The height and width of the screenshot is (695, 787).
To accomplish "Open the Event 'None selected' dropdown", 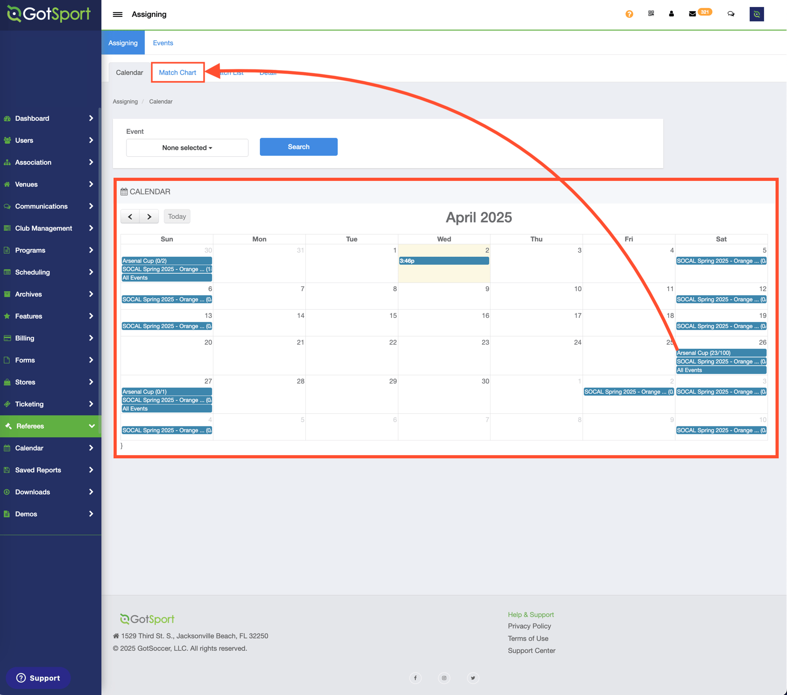I will (187, 147).
